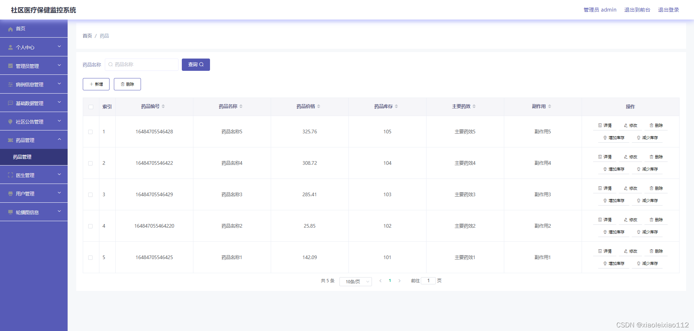Viewport: 694px width, 331px height.
Task: Click 删除 in the 药品名称3 row
Action: coord(656,188)
